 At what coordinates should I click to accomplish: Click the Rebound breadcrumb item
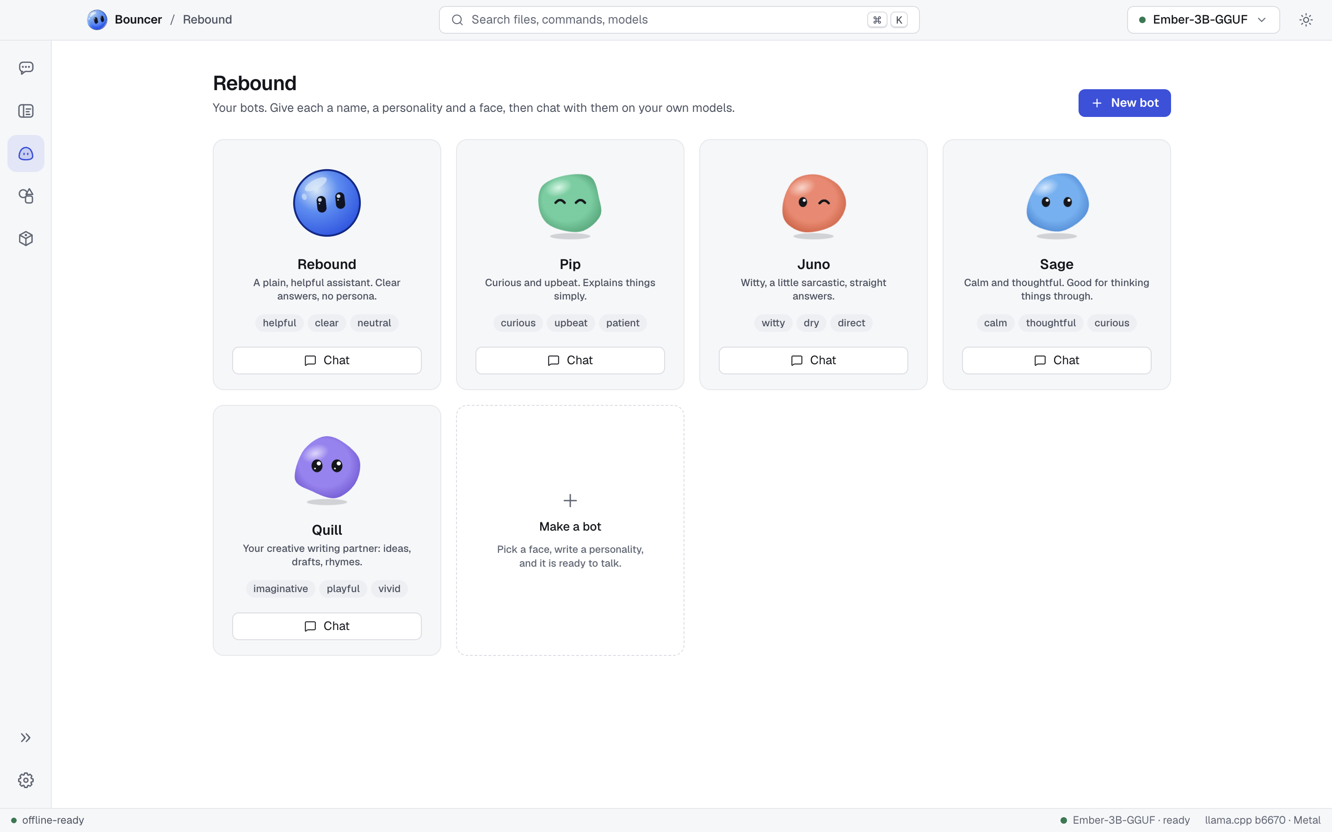click(x=207, y=20)
